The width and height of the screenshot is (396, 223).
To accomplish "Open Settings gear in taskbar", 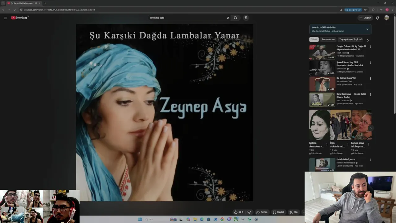I will click(x=256, y=219).
